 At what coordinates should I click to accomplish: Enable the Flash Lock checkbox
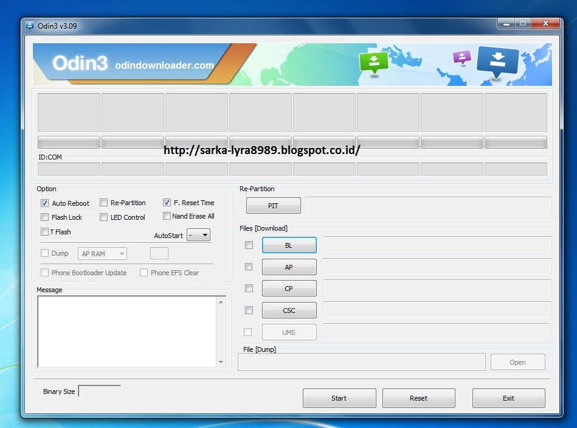44,217
